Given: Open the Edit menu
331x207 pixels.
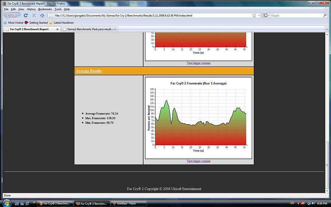Looking at the screenshot, I should [x=13, y=9].
